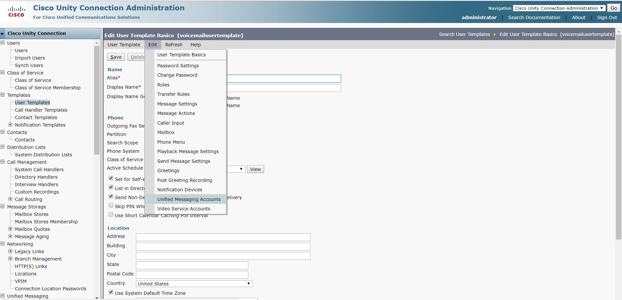622x300 pixels.
Task: Click the left tree panel scrollbar
Action: [x=97, y=100]
